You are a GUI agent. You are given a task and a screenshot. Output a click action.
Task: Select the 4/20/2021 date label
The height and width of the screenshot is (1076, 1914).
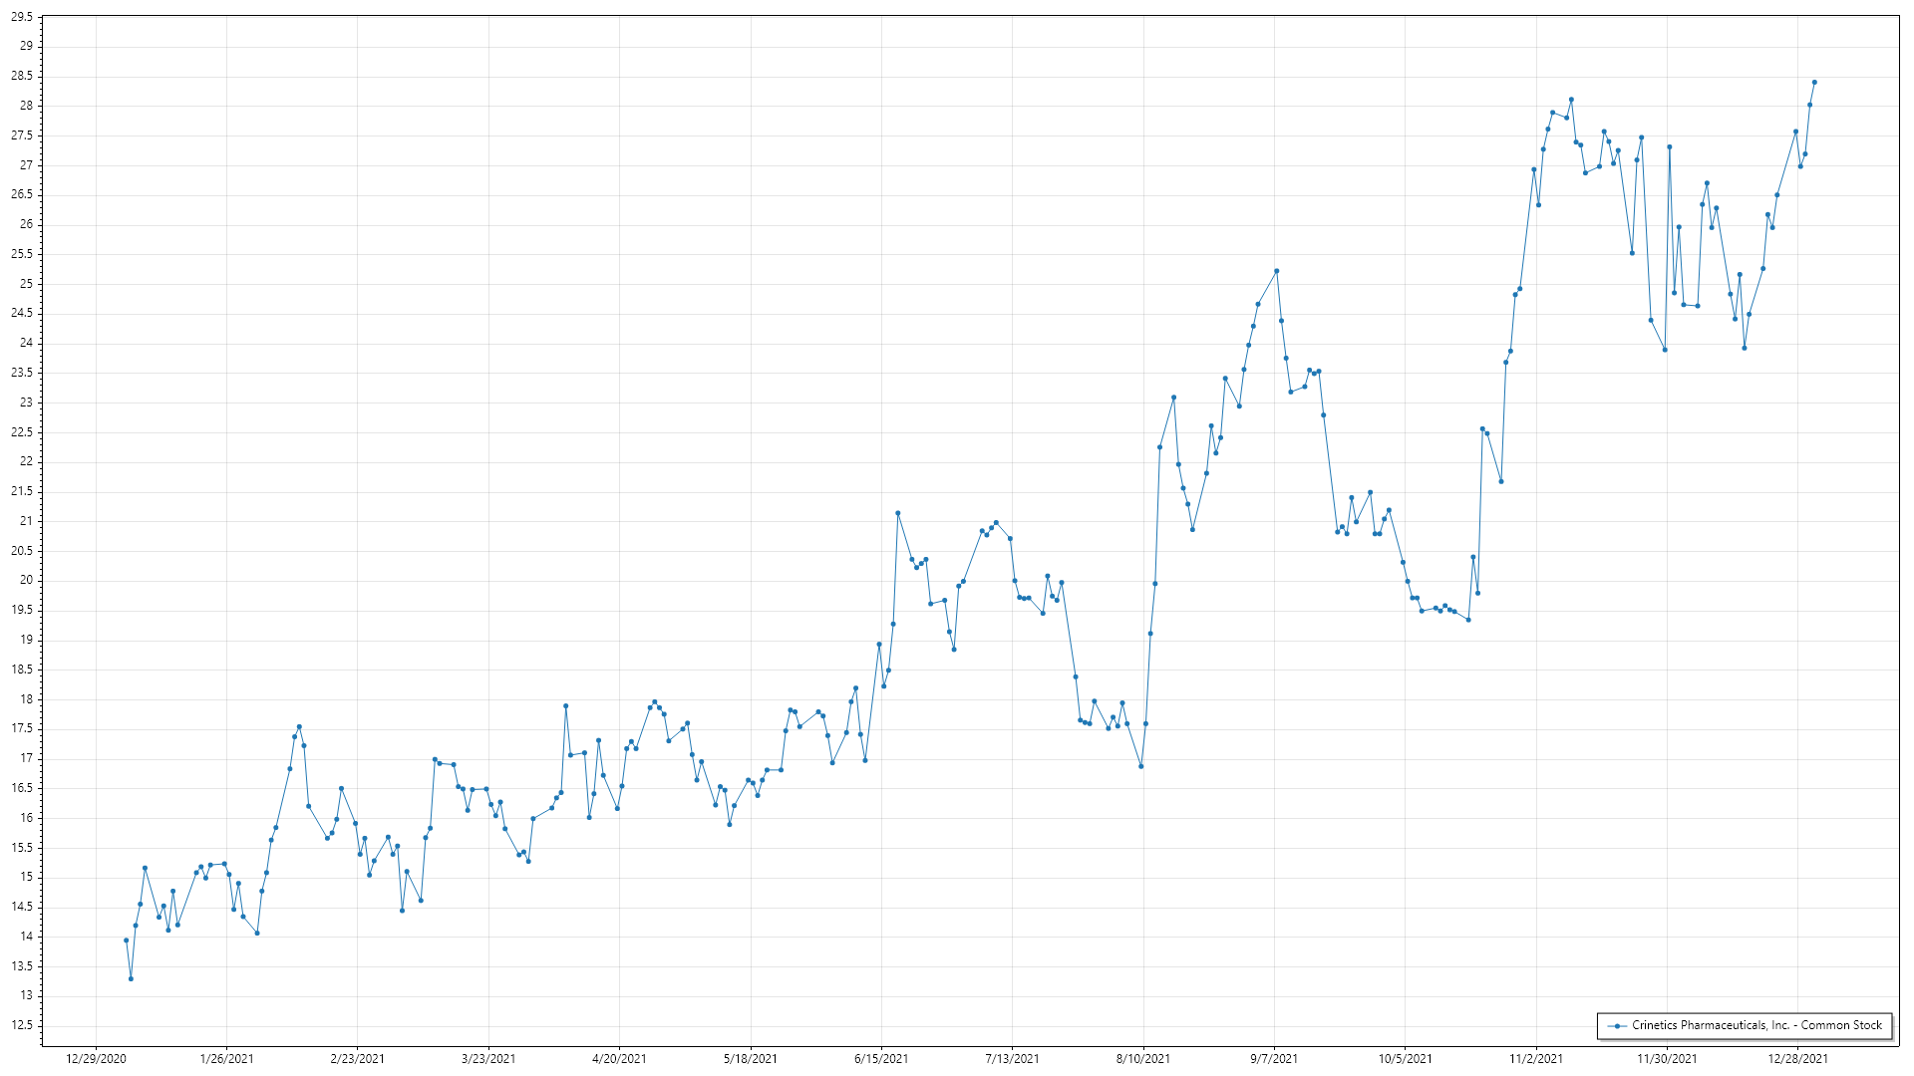[x=619, y=1059]
